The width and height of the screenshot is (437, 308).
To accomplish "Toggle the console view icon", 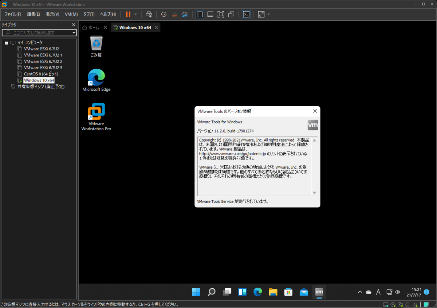I will pyautogui.click(x=246, y=14).
